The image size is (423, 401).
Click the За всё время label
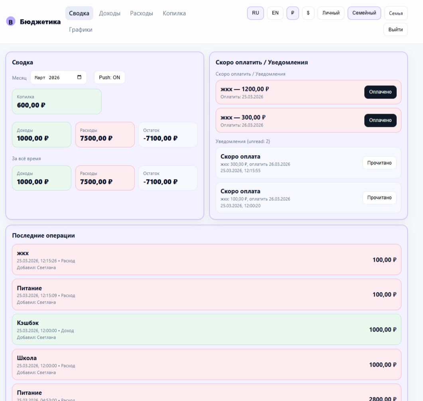26,158
